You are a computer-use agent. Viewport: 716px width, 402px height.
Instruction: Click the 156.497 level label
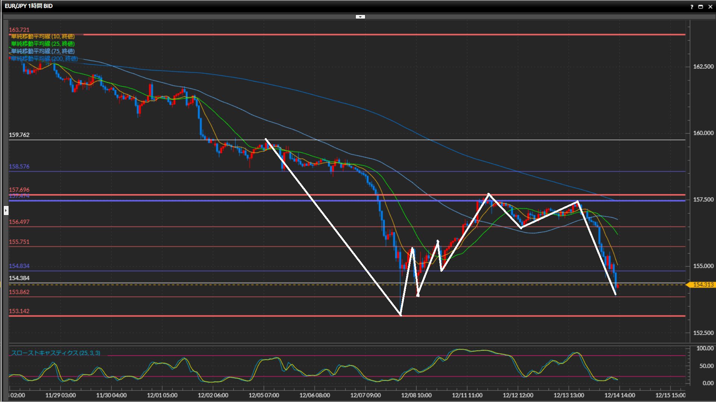click(19, 222)
